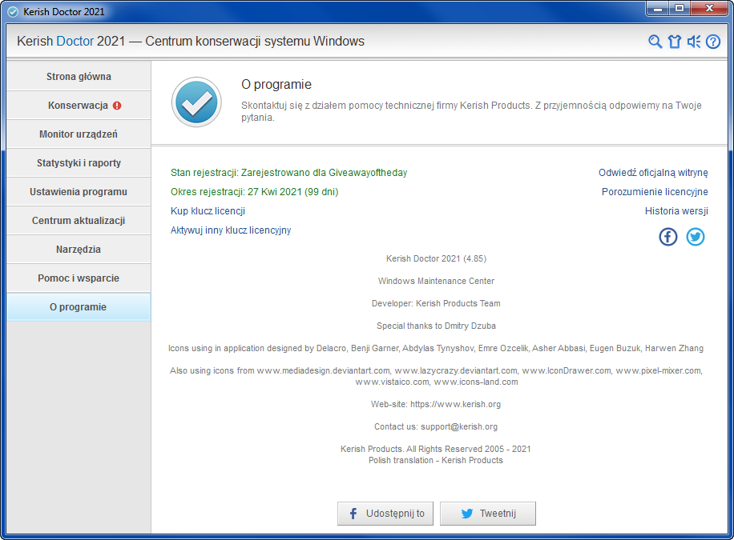Open help question mark icon

click(x=713, y=42)
